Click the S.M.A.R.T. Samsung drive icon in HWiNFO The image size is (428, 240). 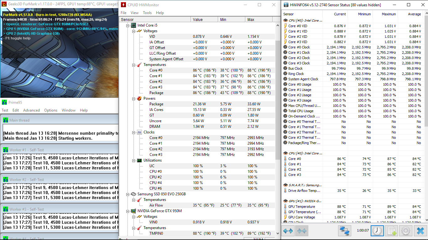tap(285, 185)
